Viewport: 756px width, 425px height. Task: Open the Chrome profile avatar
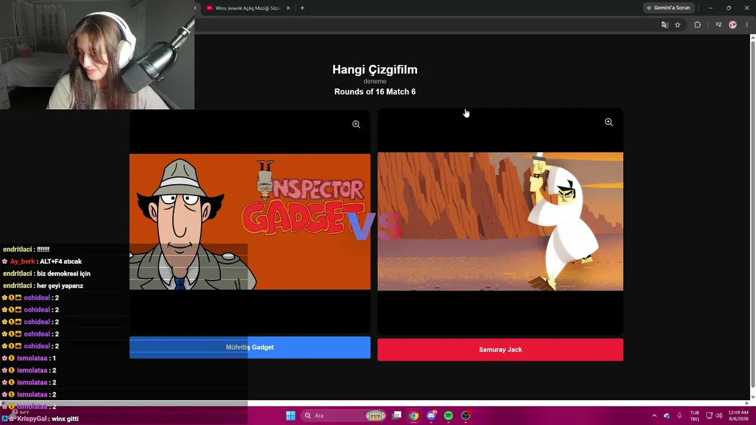coord(733,25)
